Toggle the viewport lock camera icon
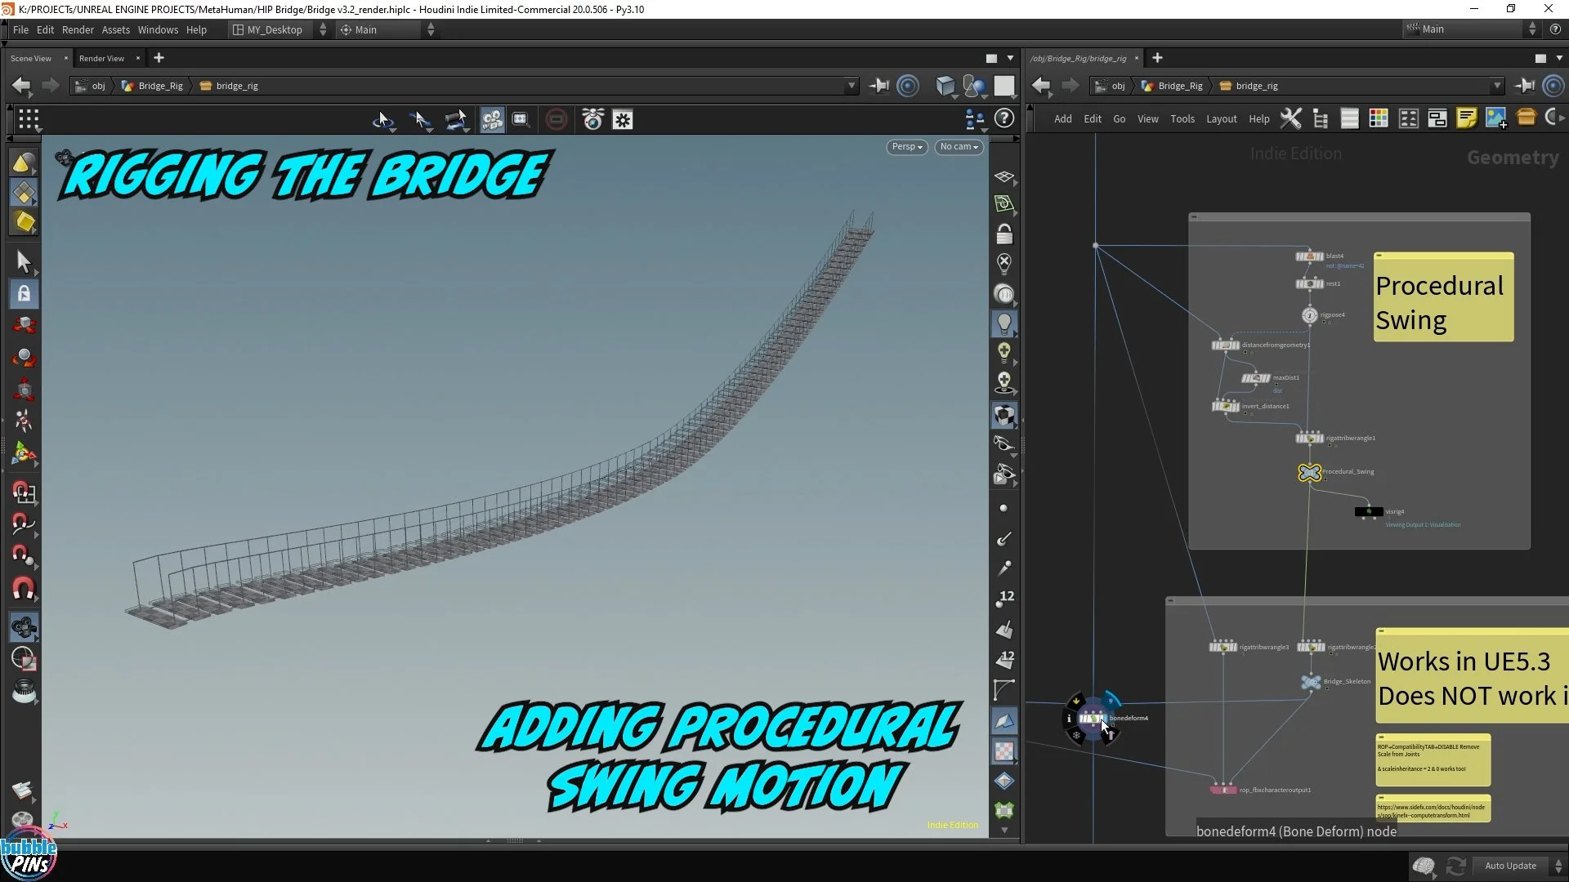1569x882 pixels. coord(1004,235)
